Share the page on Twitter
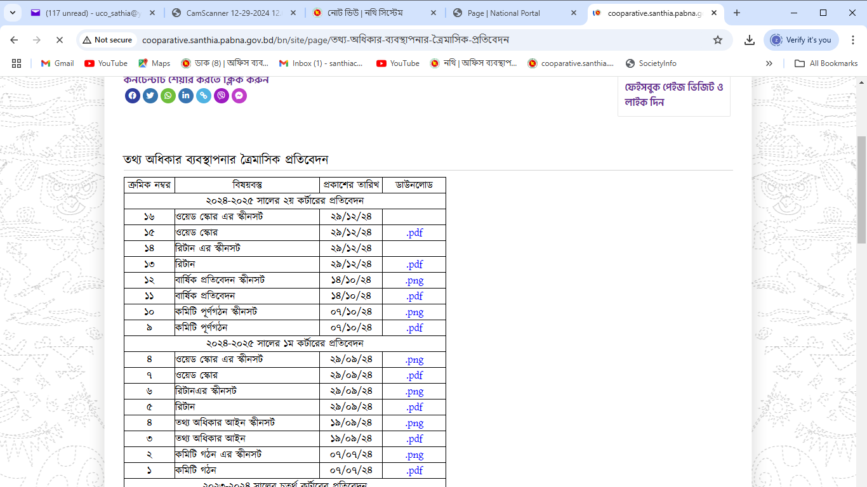The image size is (867, 487). click(150, 96)
